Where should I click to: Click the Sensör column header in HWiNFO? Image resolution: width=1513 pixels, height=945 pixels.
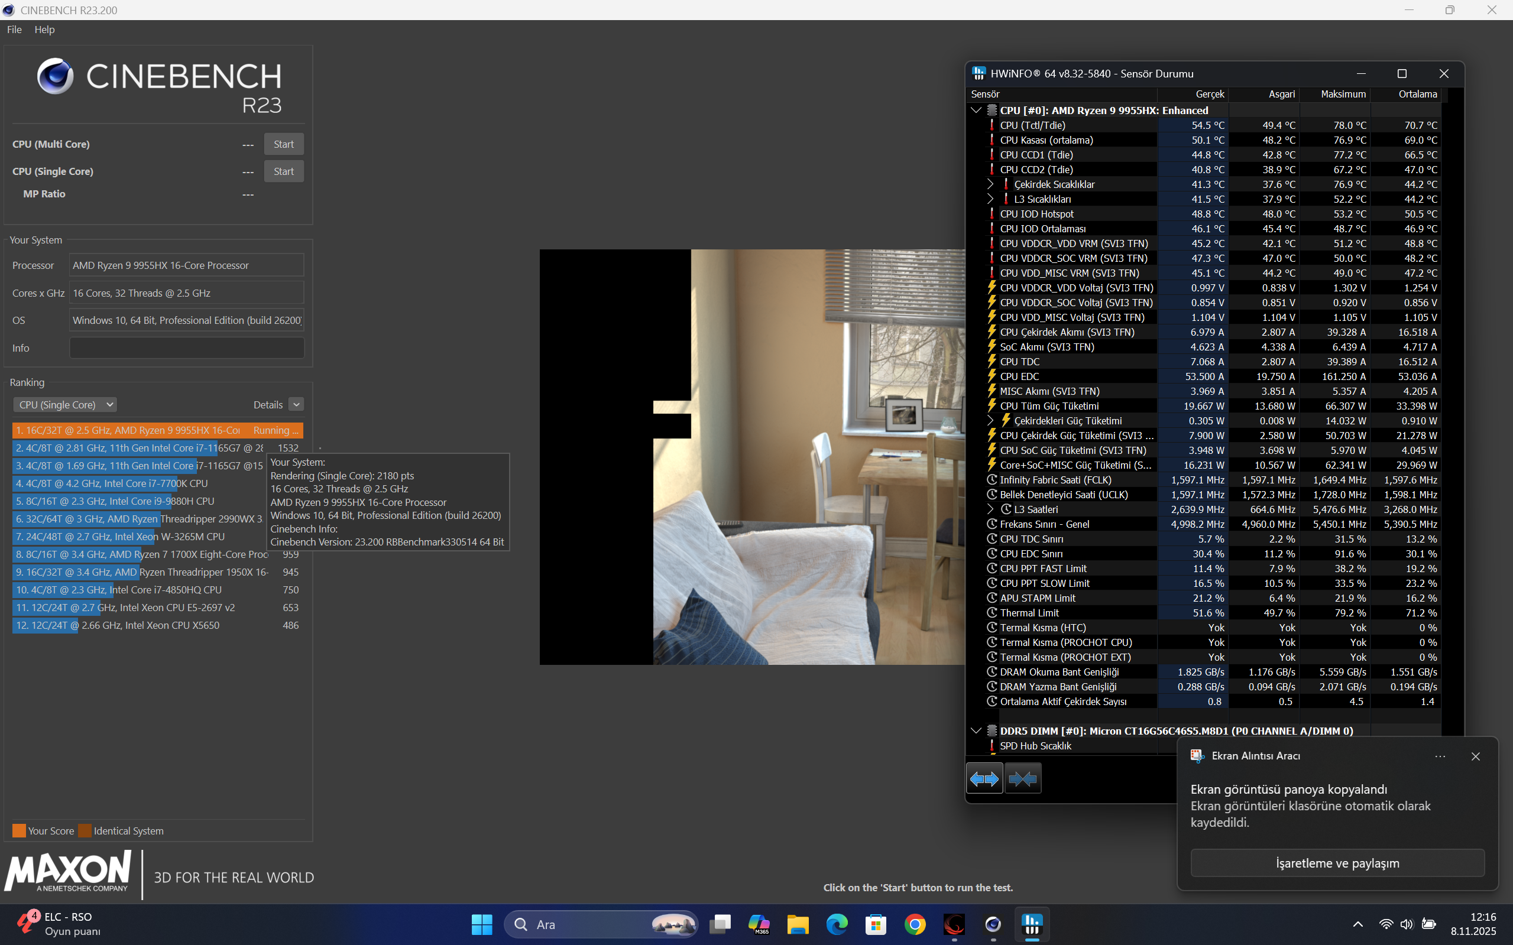[x=1062, y=95]
